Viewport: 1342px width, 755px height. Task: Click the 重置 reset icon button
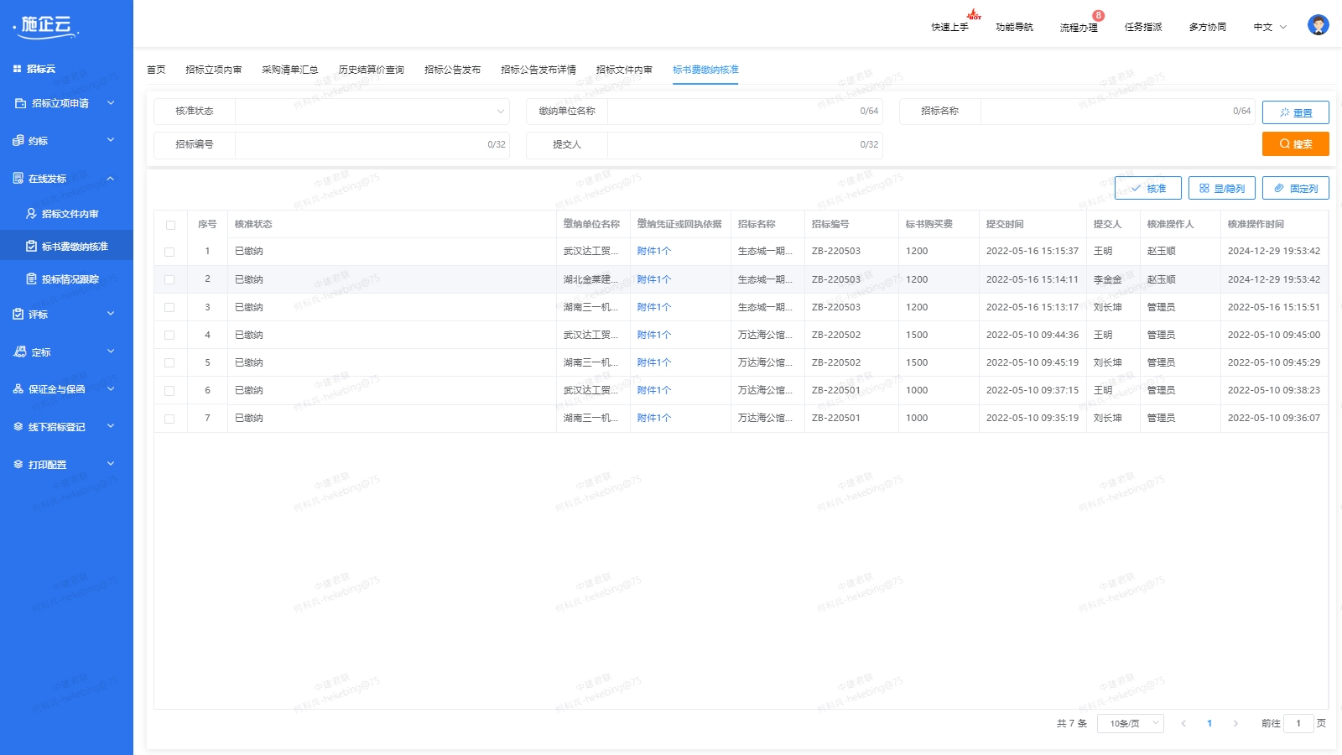[x=1295, y=112]
